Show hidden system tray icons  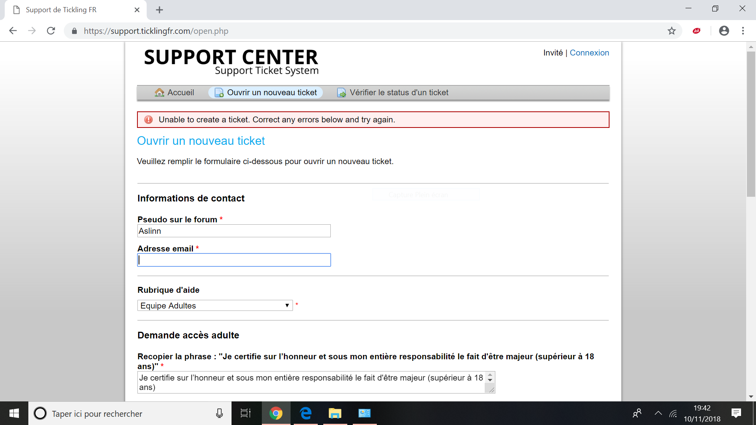click(658, 413)
